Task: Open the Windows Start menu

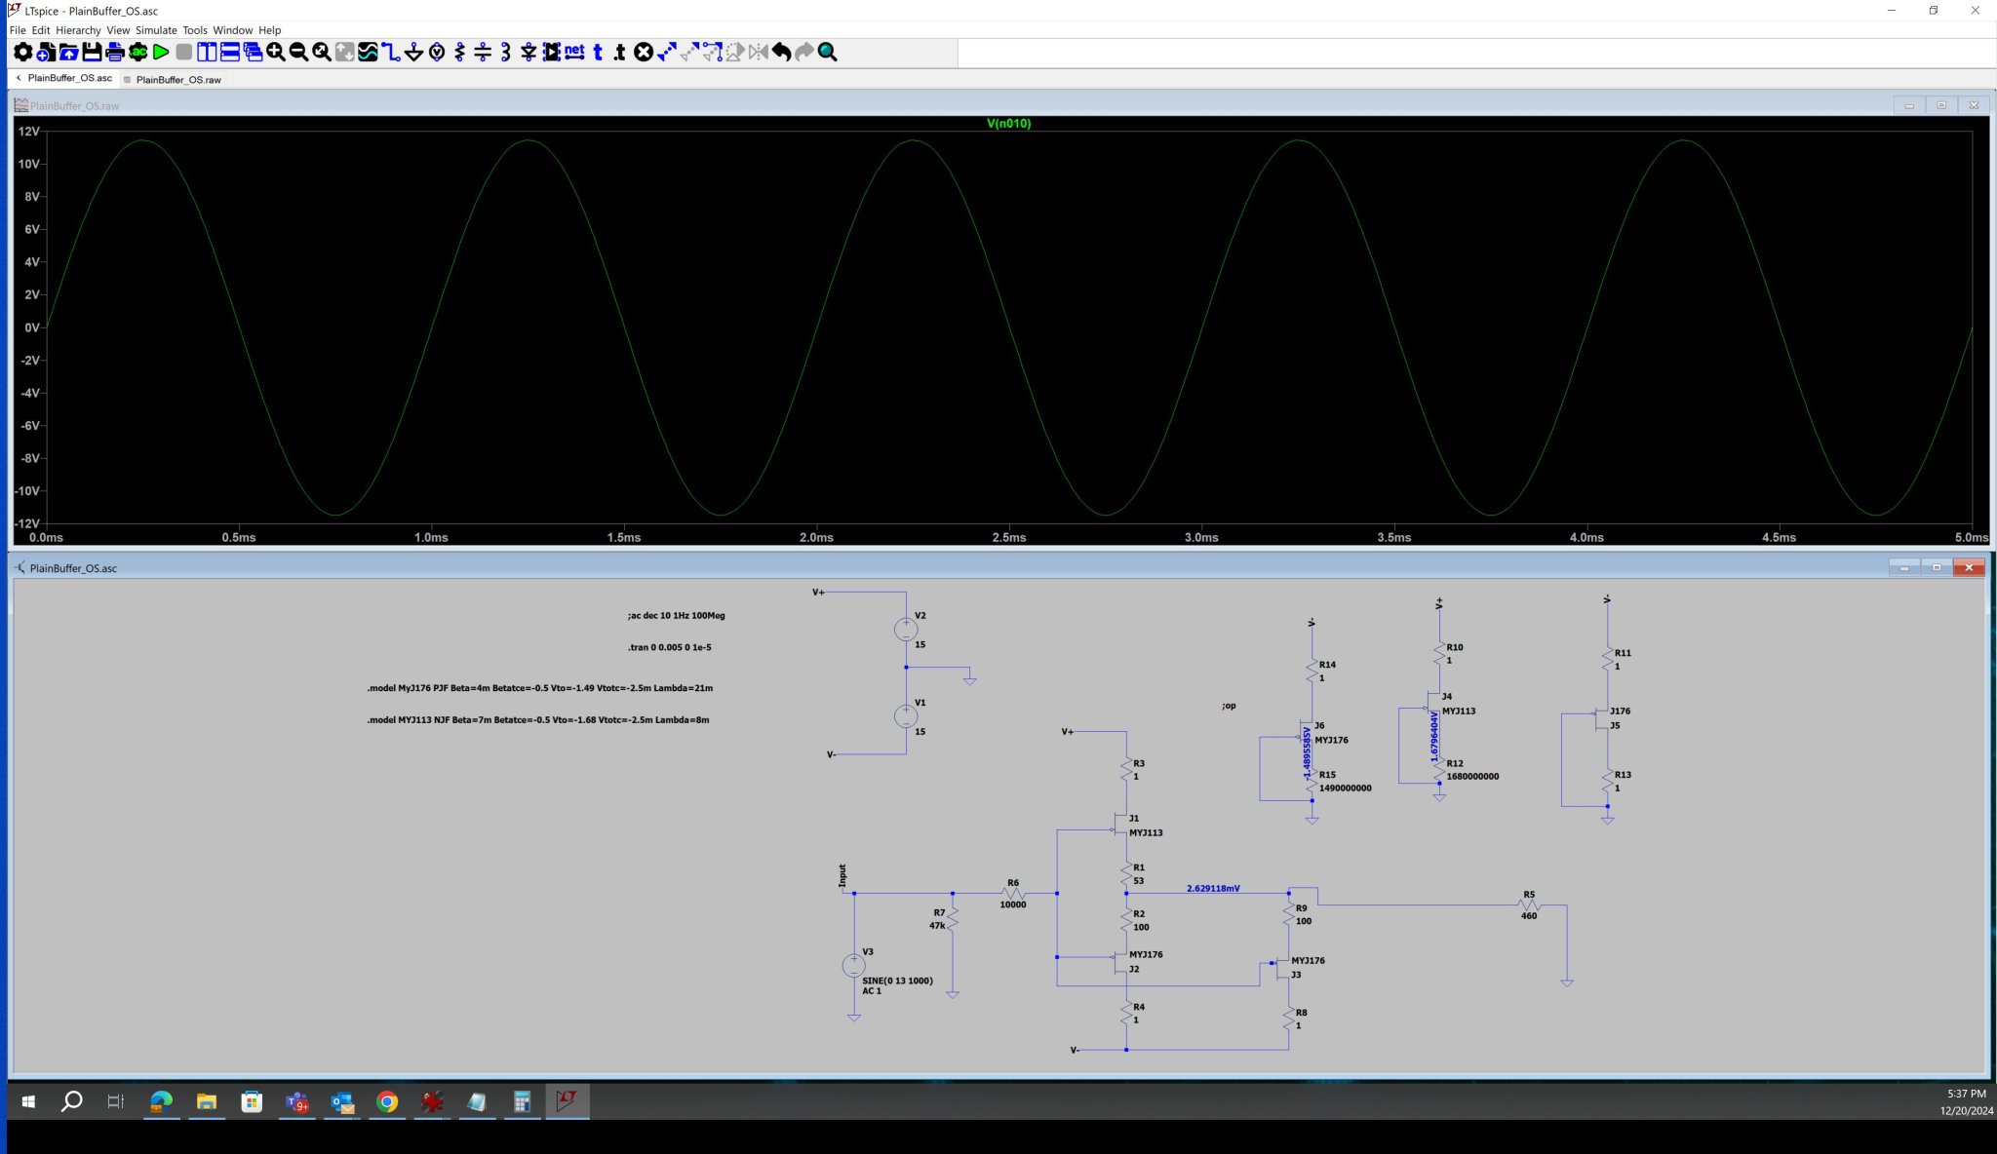Action: click(x=28, y=1101)
